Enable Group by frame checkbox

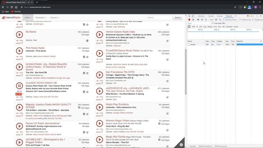point(224,20)
